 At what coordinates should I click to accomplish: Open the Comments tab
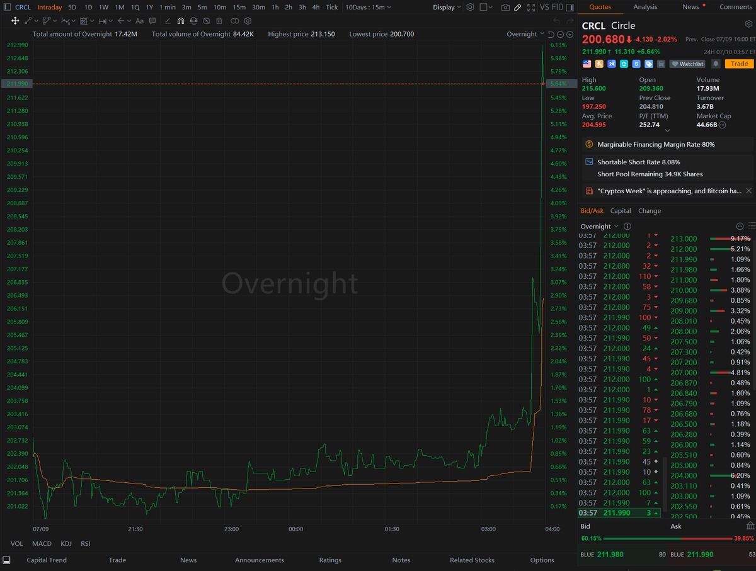tap(736, 7)
